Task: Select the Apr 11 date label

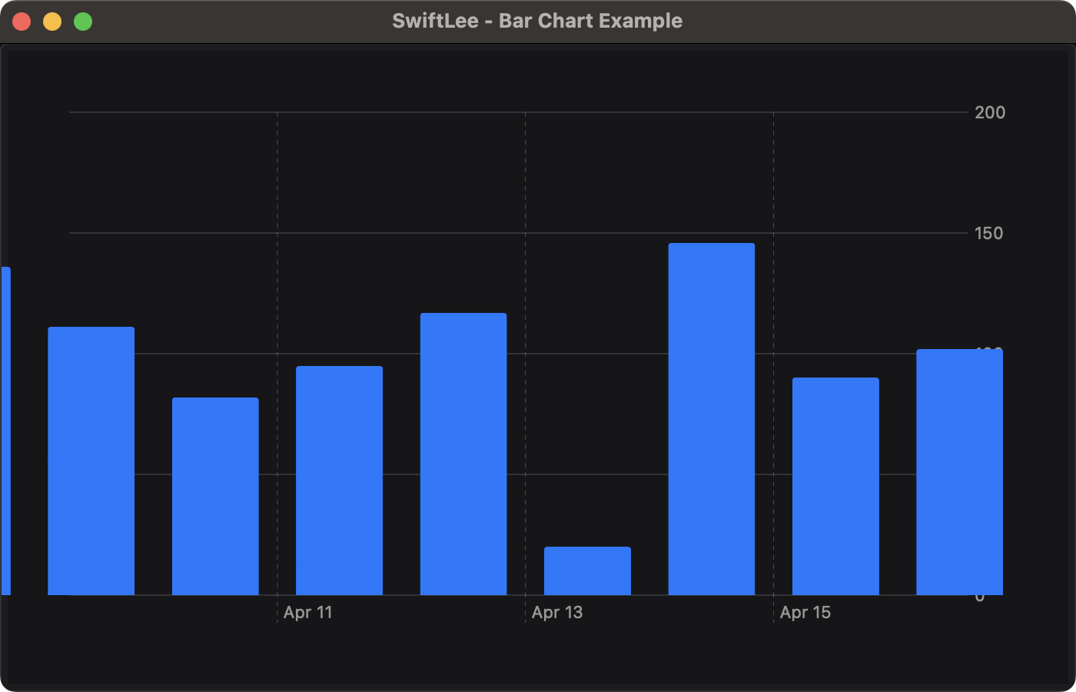Action: click(x=307, y=612)
